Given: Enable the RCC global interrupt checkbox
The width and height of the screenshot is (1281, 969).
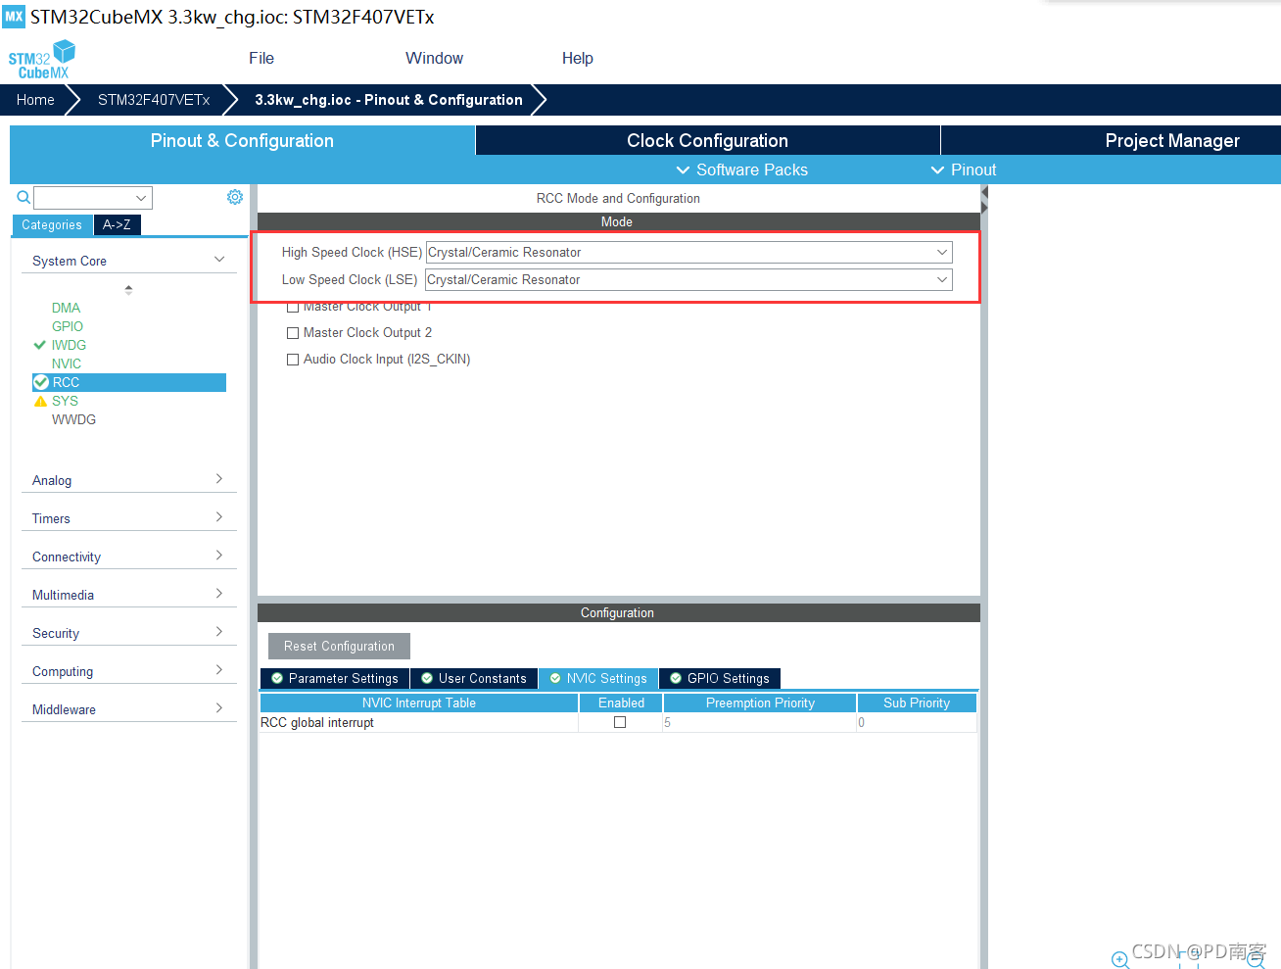Looking at the screenshot, I should point(620,722).
